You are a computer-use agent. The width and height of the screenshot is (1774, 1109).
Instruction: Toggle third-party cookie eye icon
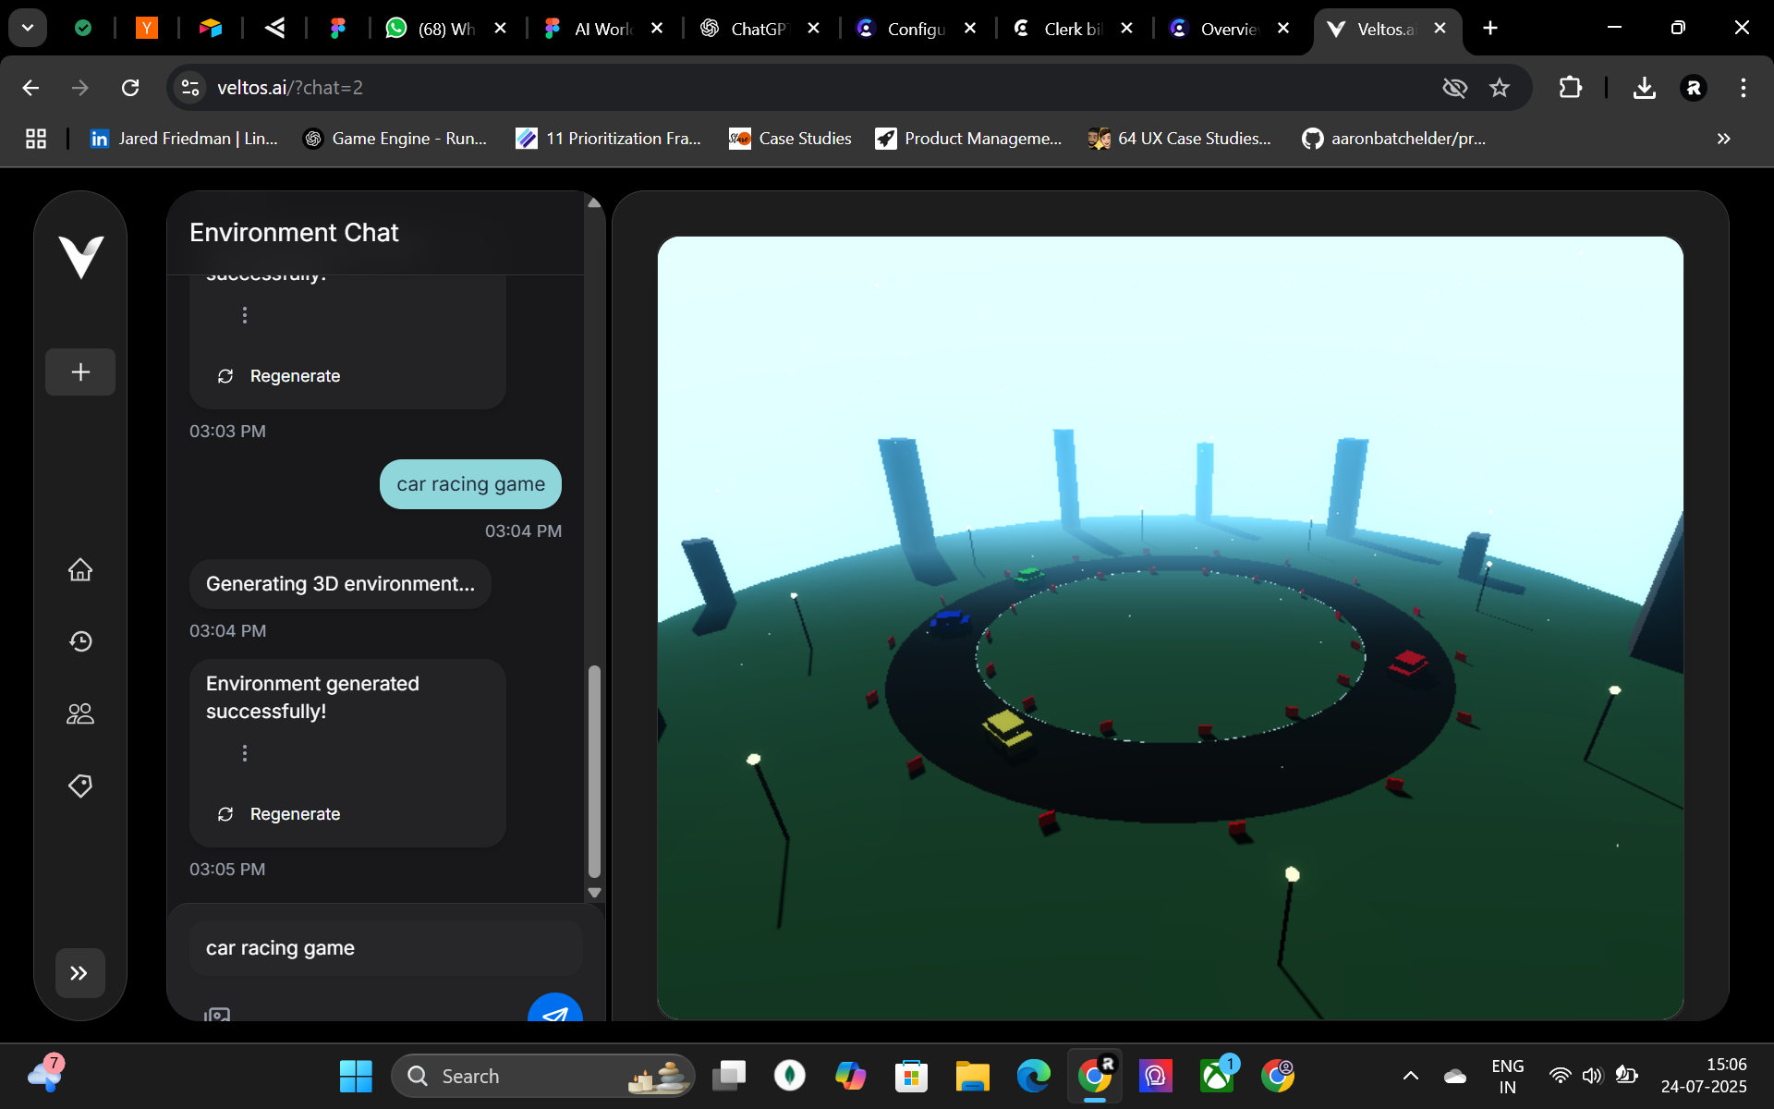tap(1454, 88)
